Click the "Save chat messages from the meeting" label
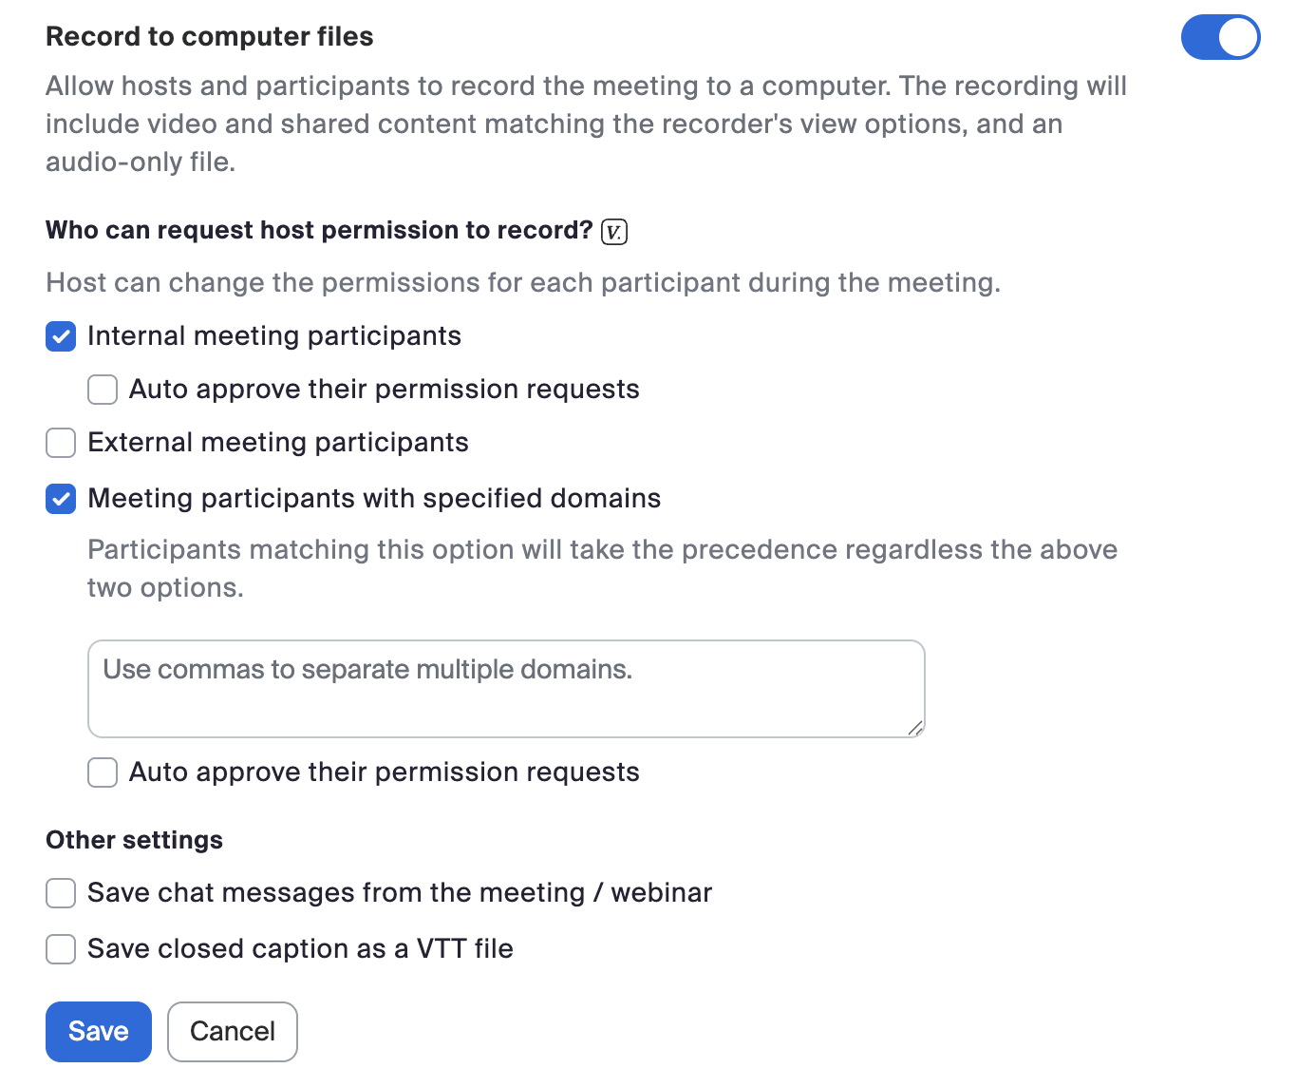Viewport: 1297px width, 1087px height. tap(399, 893)
